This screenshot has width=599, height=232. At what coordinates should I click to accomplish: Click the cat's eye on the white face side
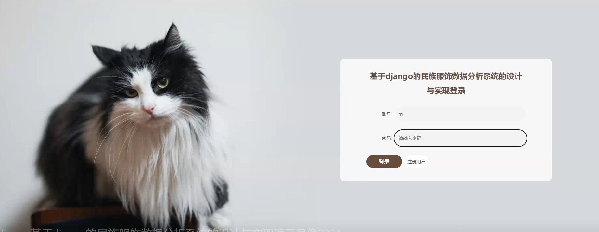pos(132,93)
